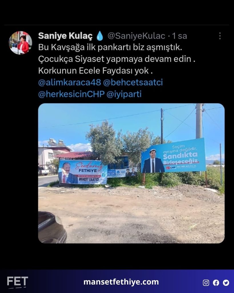Open the @herkesicinCHP mention
The height and width of the screenshot is (293, 234).
[71, 94]
